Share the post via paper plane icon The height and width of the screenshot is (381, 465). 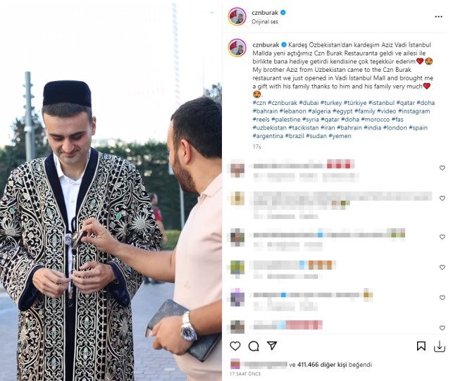272,346
